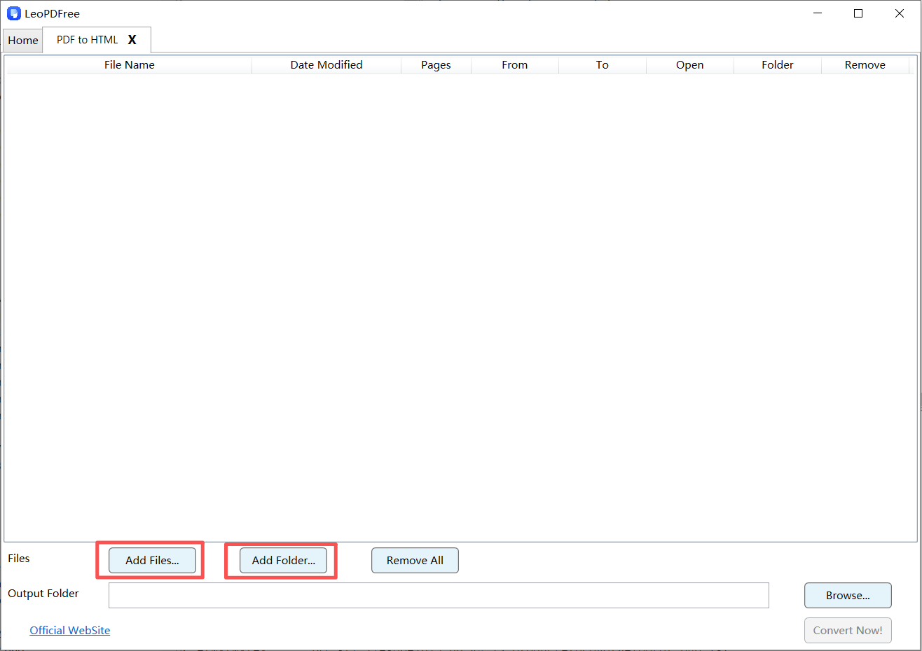Visit the Official WebSite link
The image size is (922, 651).
coord(69,630)
